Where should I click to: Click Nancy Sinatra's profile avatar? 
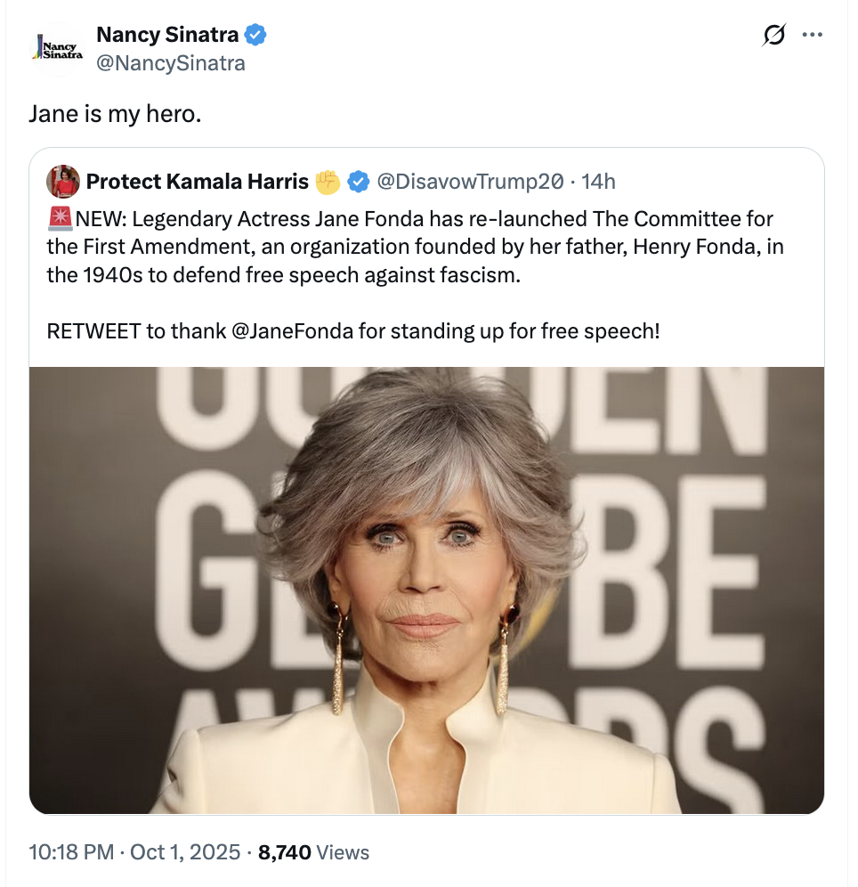pyautogui.click(x=57, y=48)
